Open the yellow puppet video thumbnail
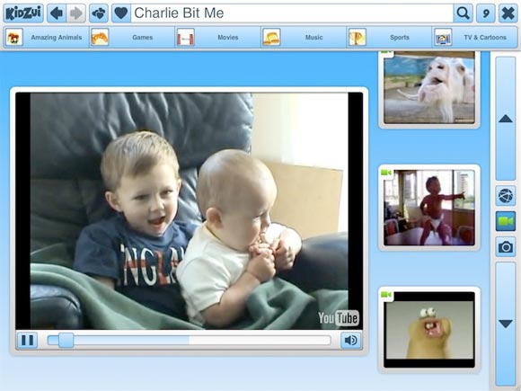 [x=429, y=330]
